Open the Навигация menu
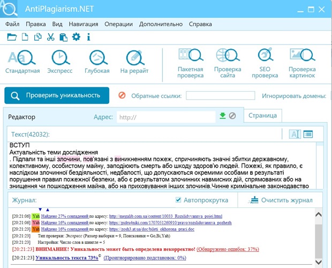Image resolution: width=332 pixels, height=268 pixels. [x=84, y=24]
